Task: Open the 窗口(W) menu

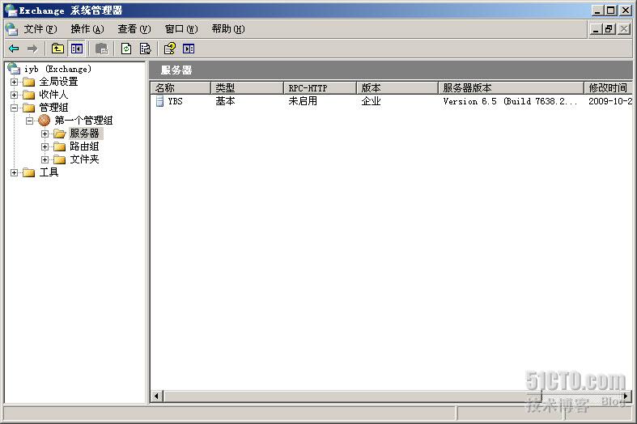Action: tap(181, 29)
